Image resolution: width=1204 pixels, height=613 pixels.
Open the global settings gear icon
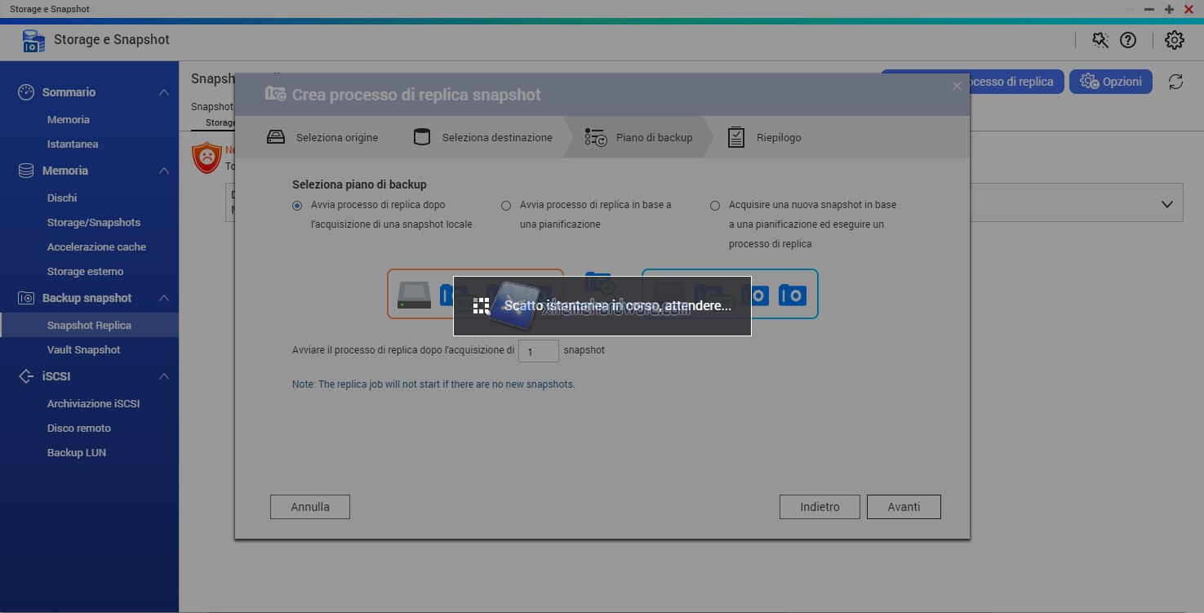[x=1174, y=40]
